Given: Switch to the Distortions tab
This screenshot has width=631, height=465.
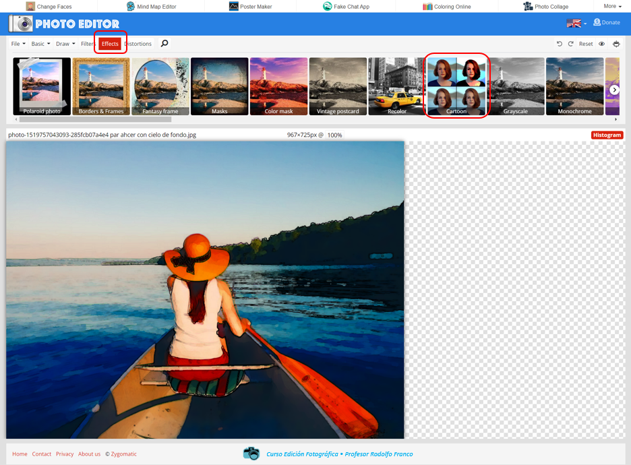Looking at the screenshot, I should 138,44.
